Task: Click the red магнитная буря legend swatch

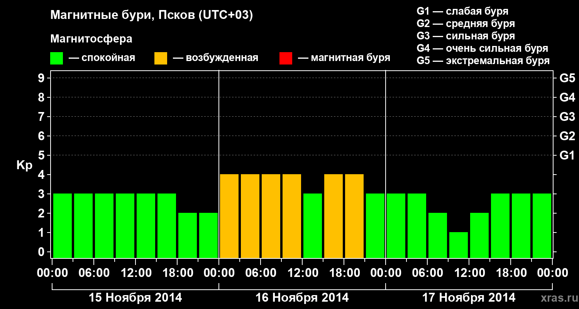Action: pyautogui.click(x=286, y=58)
